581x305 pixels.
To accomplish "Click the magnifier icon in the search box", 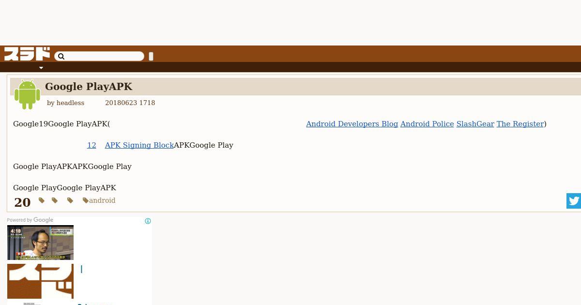I will pyautogui.click(x=61, y=57).
